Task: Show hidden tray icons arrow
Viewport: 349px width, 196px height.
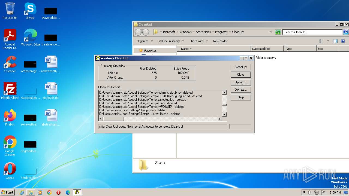Action: (304, 192)
